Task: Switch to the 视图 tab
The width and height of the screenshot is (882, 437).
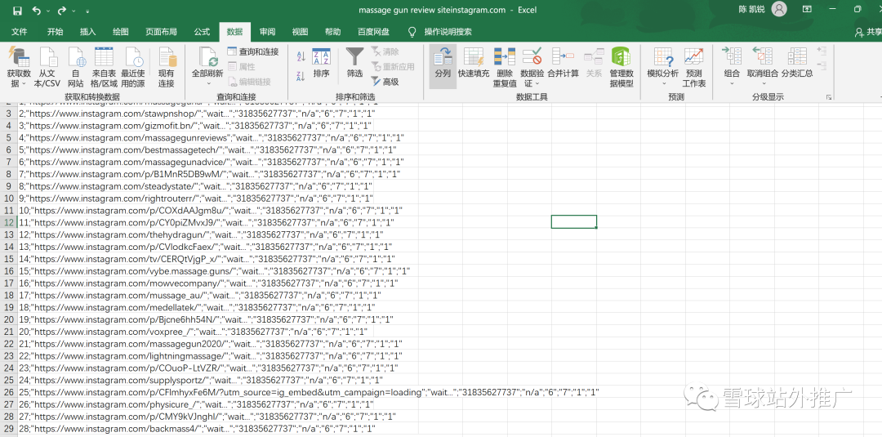Action: (x=300, y=32)
